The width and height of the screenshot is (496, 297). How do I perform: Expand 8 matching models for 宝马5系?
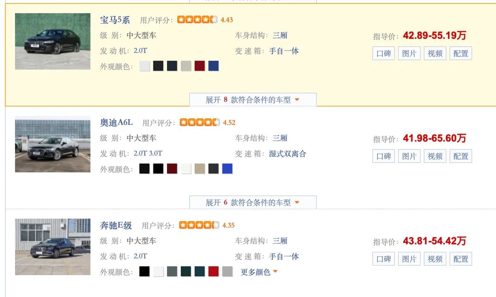(x=253, y=100)
